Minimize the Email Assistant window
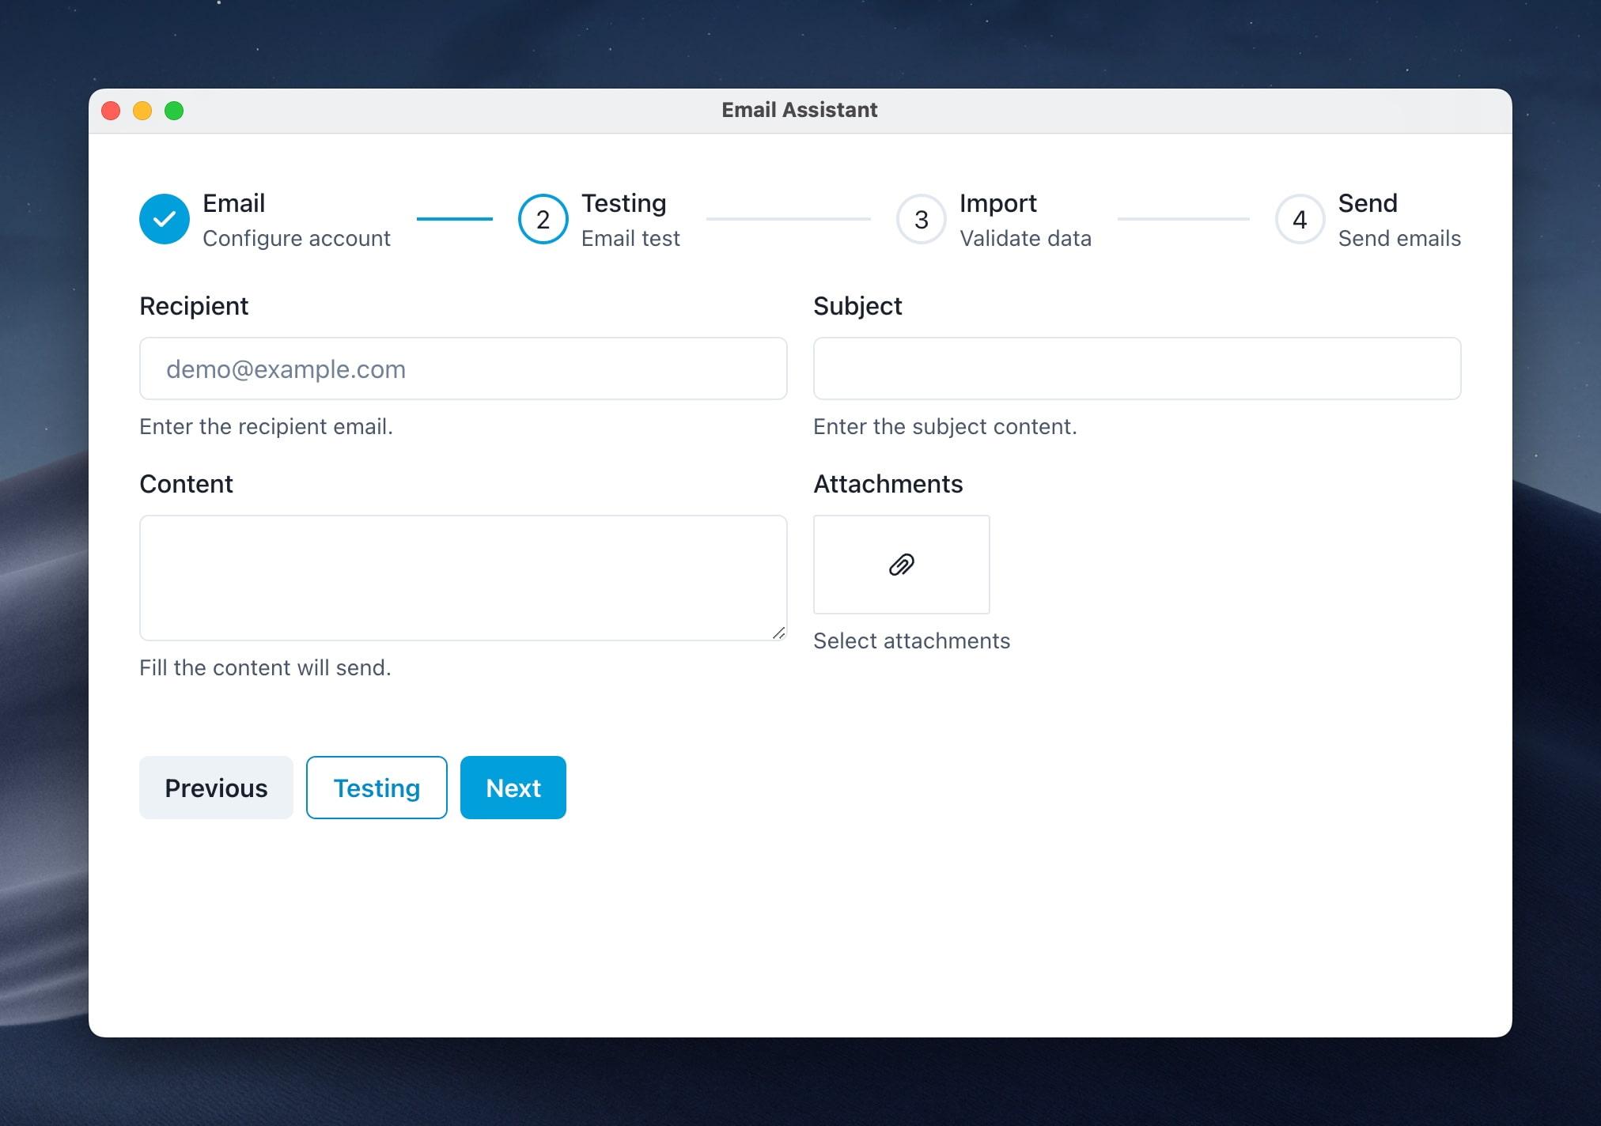 pos(142,111)
